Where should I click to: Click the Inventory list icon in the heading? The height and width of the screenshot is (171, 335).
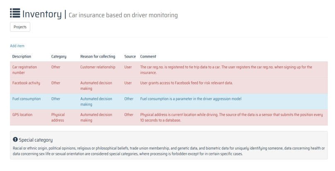coord(15,13)
